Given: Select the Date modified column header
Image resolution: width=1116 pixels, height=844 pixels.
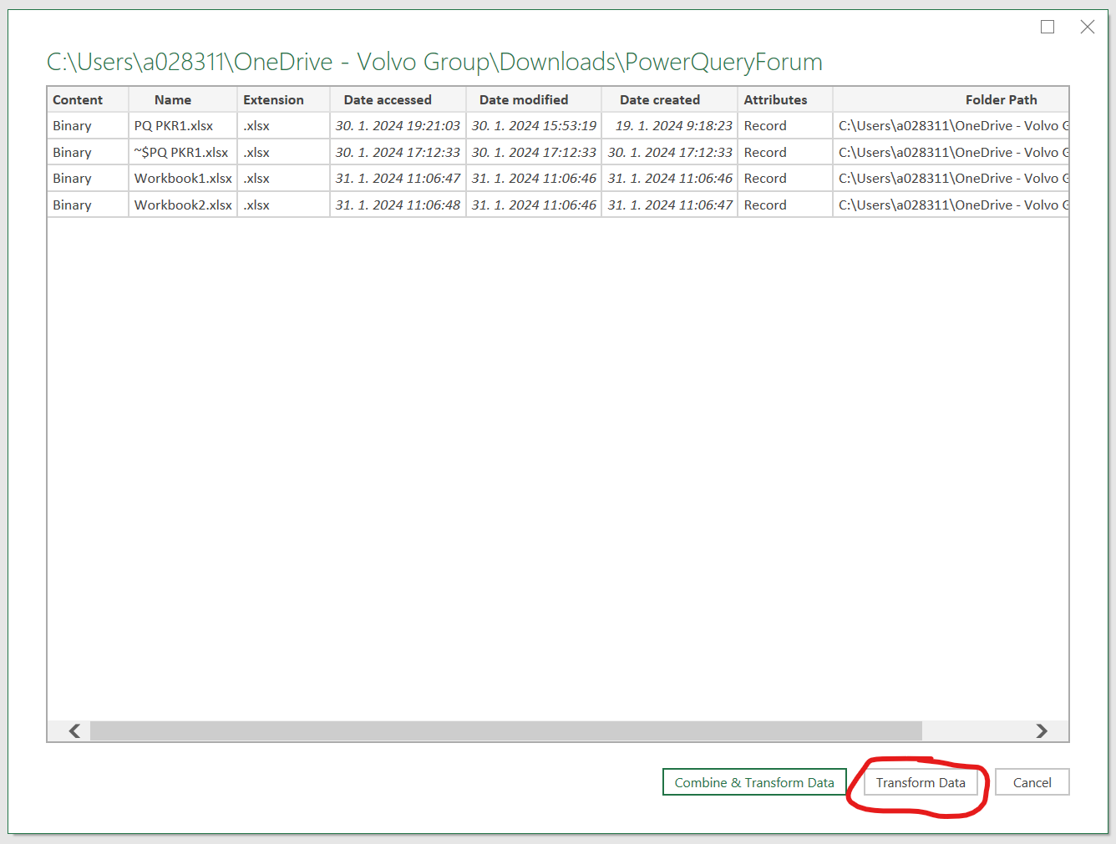Looking at the screenshot, I should pyautogui.click(x=534, y=99).
